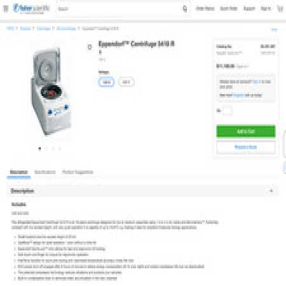
Task: Open the hamburger menu icon
Action: pyautogui.click(x=6, y=8)
